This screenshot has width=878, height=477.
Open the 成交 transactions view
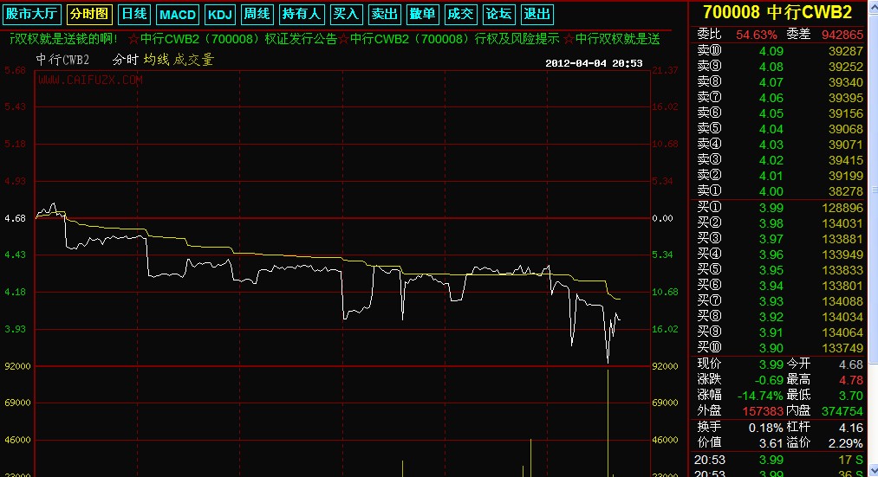click(459, 14)
